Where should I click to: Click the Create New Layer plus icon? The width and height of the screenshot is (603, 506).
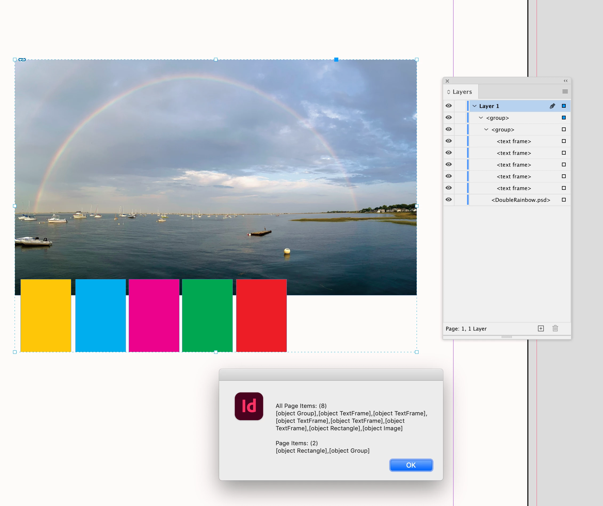coord(541,328)
